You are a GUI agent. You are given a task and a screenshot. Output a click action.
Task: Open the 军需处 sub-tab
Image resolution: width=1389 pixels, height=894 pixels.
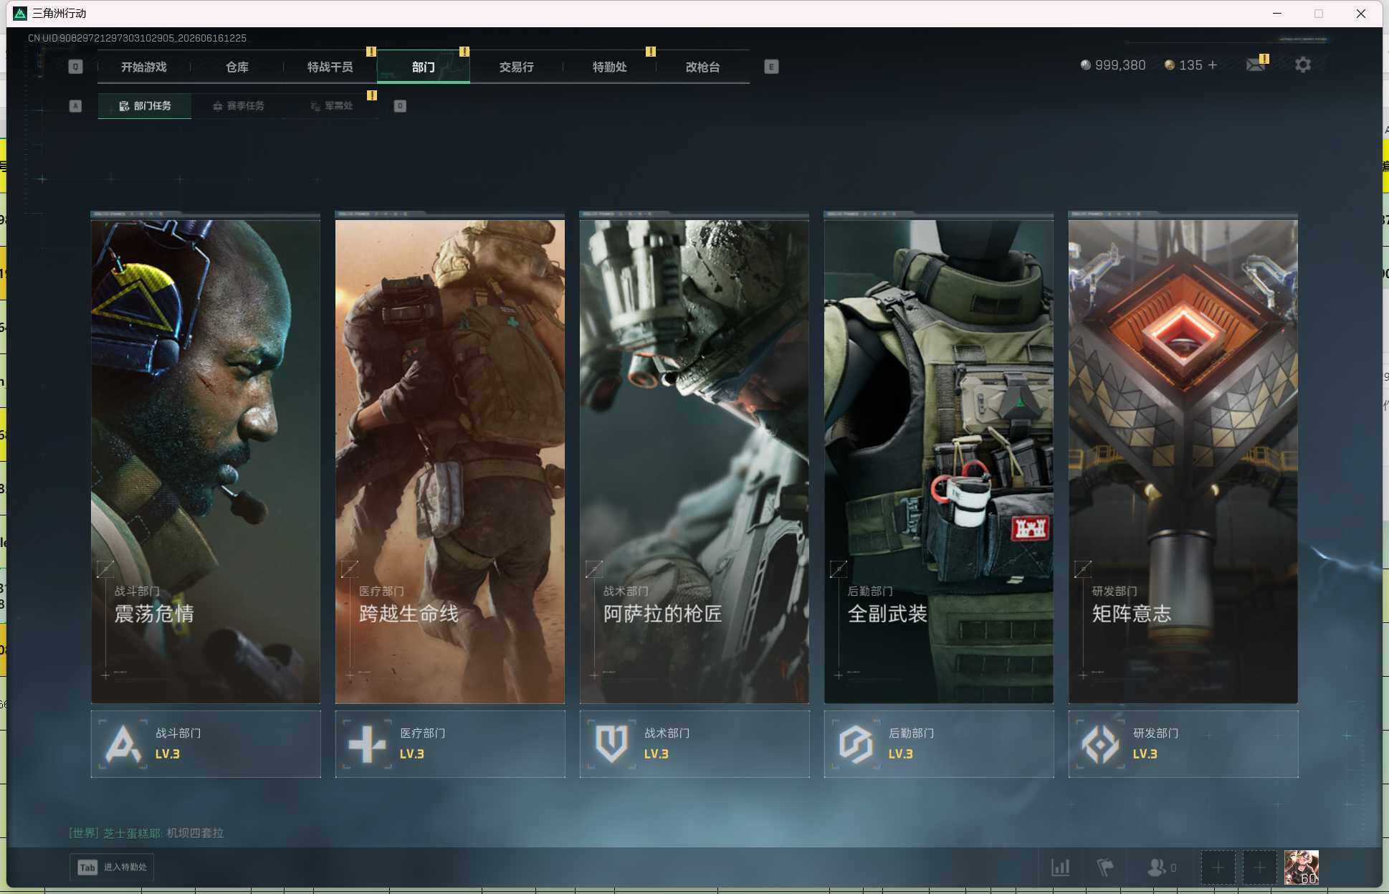331,106
